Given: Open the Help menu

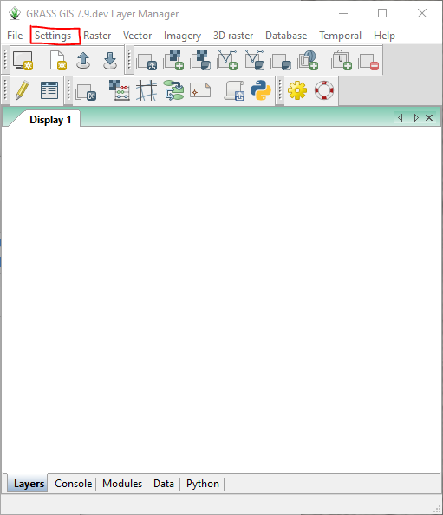Looking at the screenshot, I should [384, 36].
